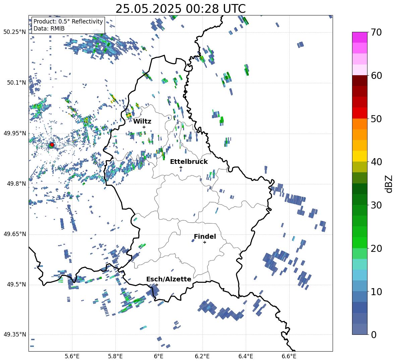Viewport: 397px width, 363px height.
Task: Click the 60 value on colorbar
Action: click(376, 76)
